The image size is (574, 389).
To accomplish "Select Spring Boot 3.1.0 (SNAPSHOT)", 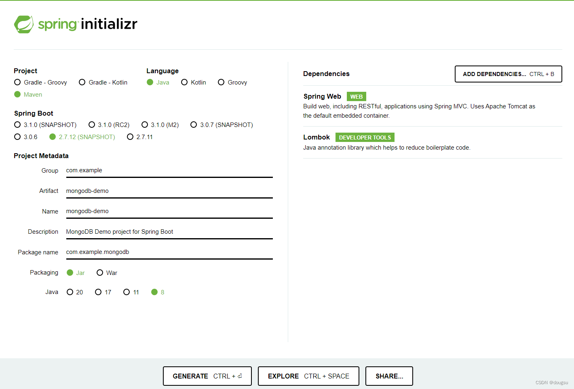I will click(x=45, y=125).
